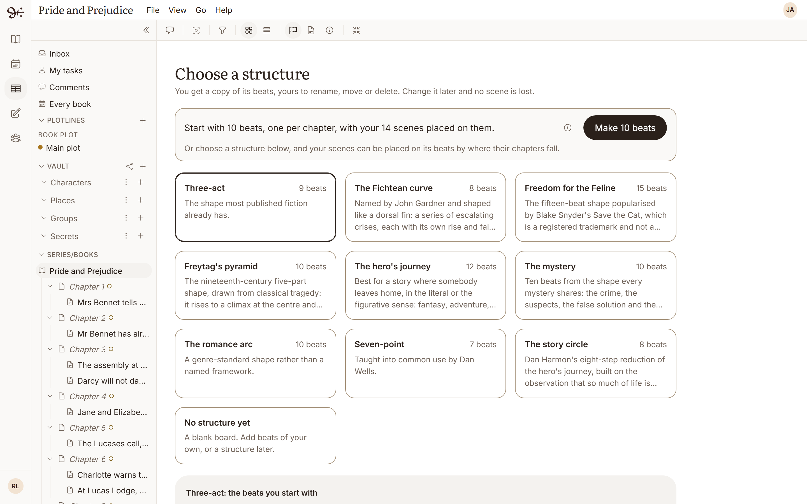
Task: Open the people group icon in left rail
Action: coord(16,138)
